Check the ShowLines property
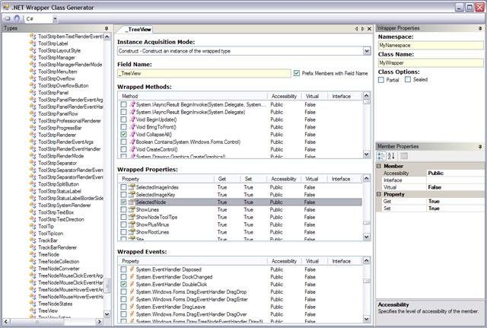Screen dimensions: 487x328 click(123, 209)
